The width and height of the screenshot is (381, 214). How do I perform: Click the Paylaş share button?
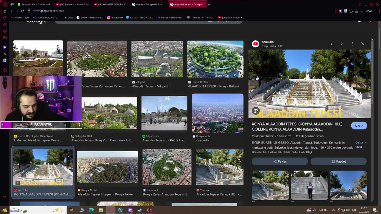(x=280, y=161)
